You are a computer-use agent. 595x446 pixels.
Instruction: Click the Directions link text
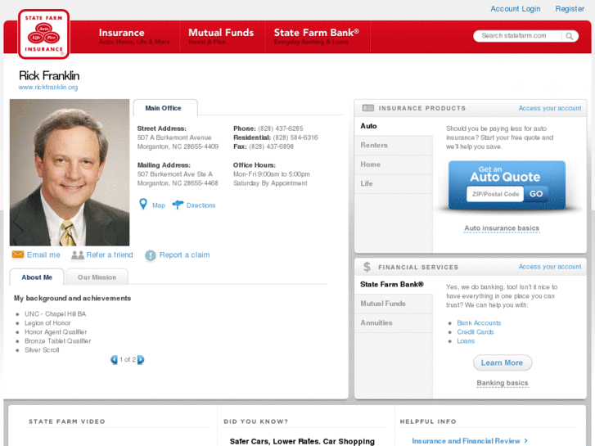pyautogui.click(x=201, y=205)
